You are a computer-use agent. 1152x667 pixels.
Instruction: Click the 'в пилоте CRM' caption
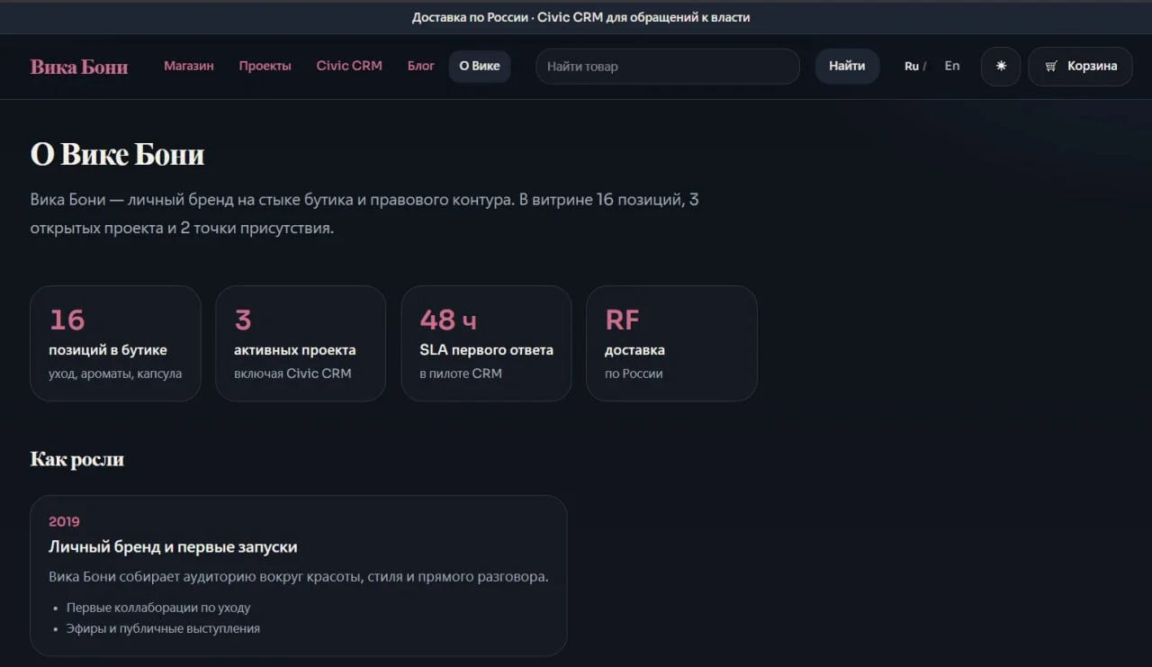[461, 374]
